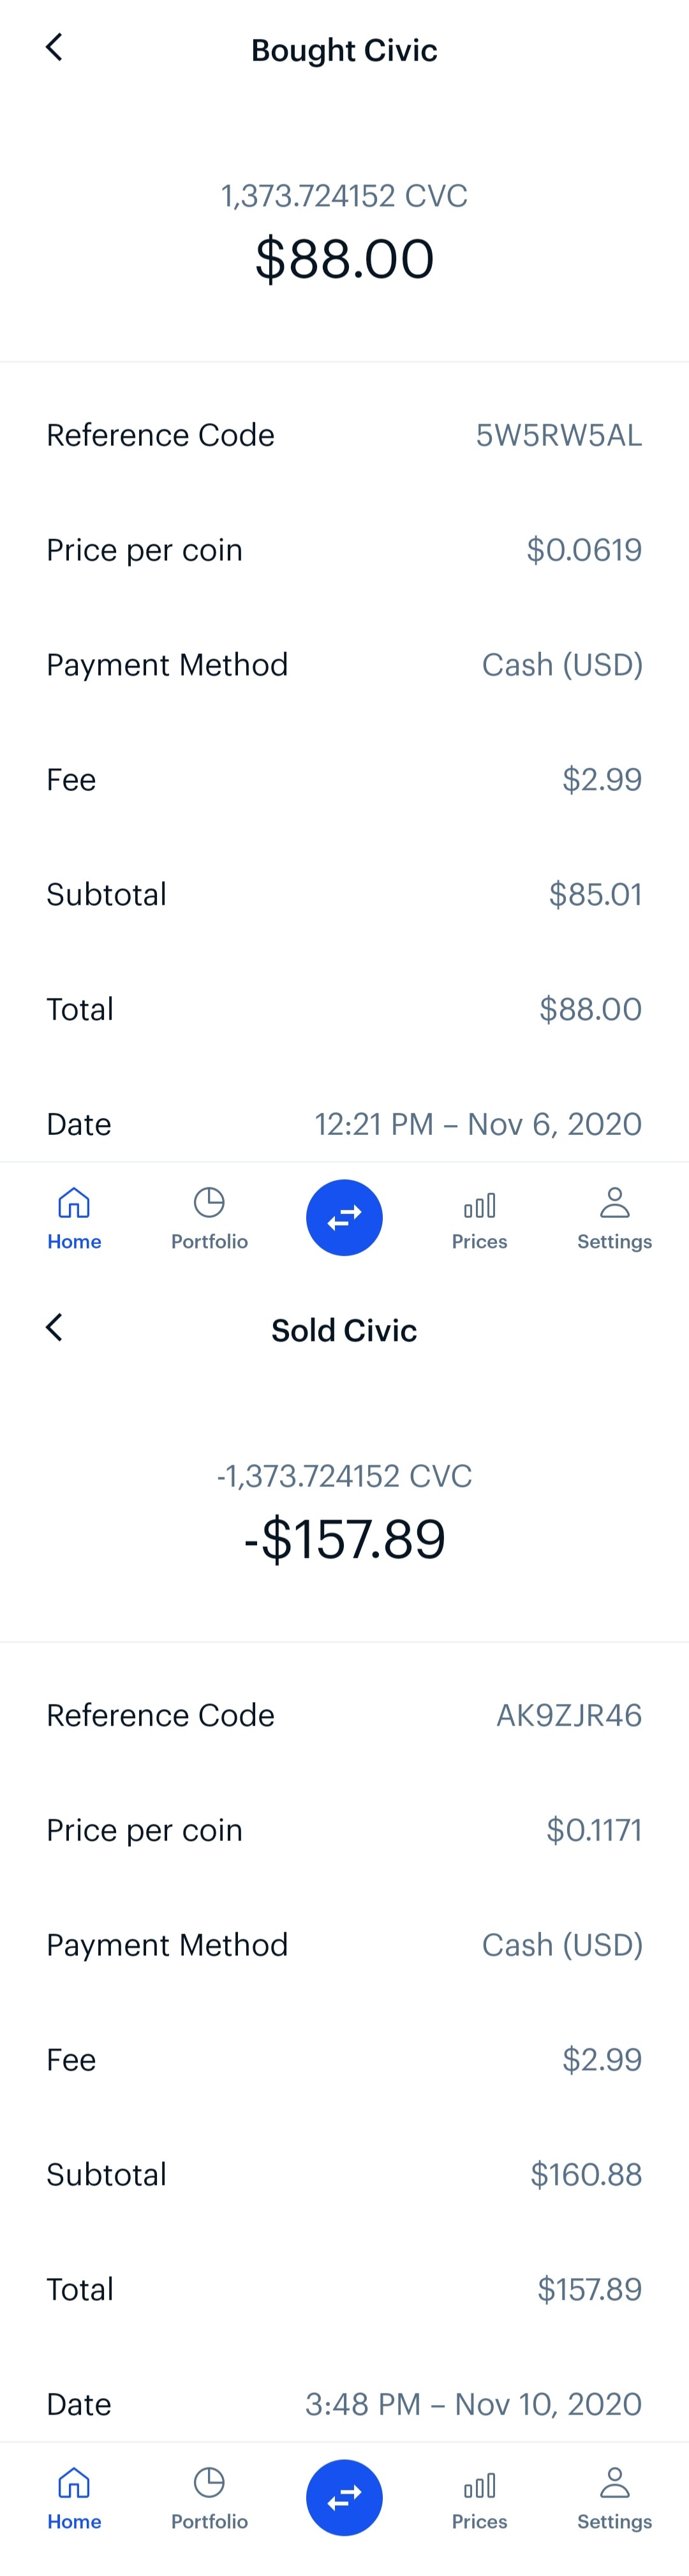Go back from Sold Civic screen
Viewport: 689px width, 2576px height.
click(x=54, y=1327)
